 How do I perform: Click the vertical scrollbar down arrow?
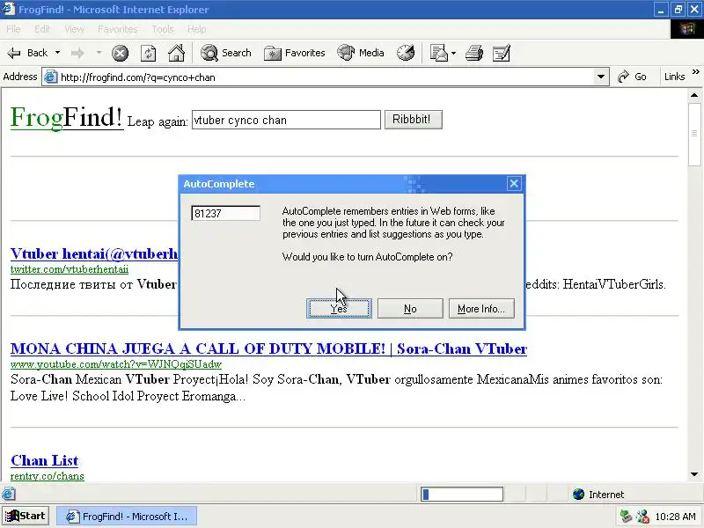(694, 474)
